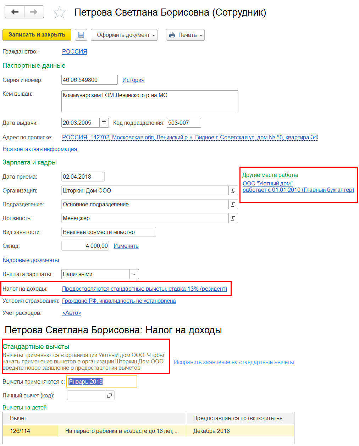Click Исправить заявление на стандартные вычеты
The height and width of the screenshot is (446, 359).
234,362
